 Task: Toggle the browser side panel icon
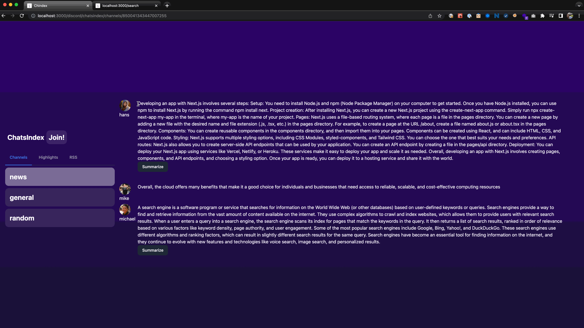point(561,16)
